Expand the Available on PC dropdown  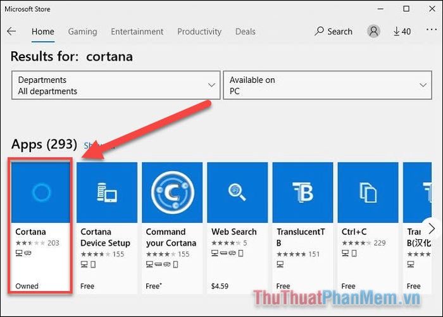pyautogui.click(x=327, y=85)
